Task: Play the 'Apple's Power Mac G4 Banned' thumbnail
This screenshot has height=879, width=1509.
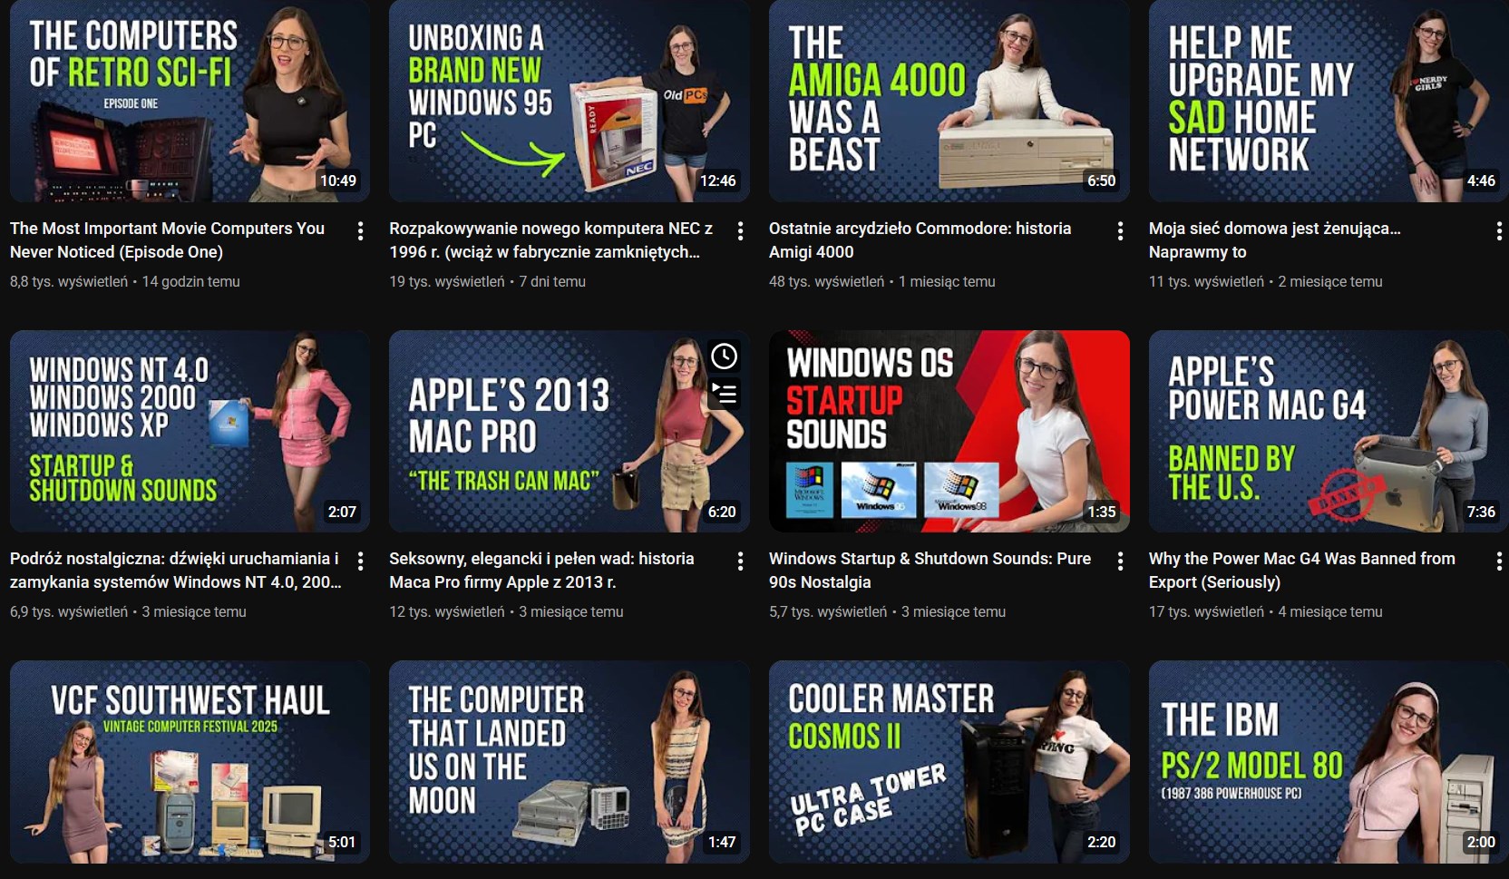Action: point(1329,431)
